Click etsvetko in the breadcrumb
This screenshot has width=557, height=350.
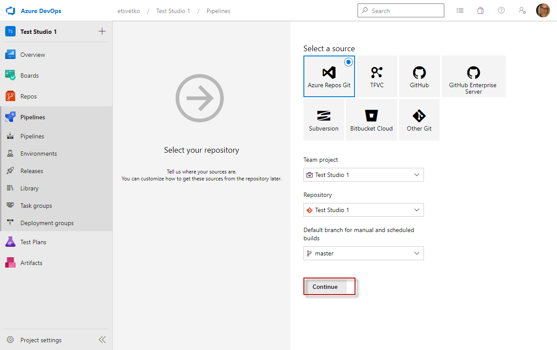tap(129, 11)
